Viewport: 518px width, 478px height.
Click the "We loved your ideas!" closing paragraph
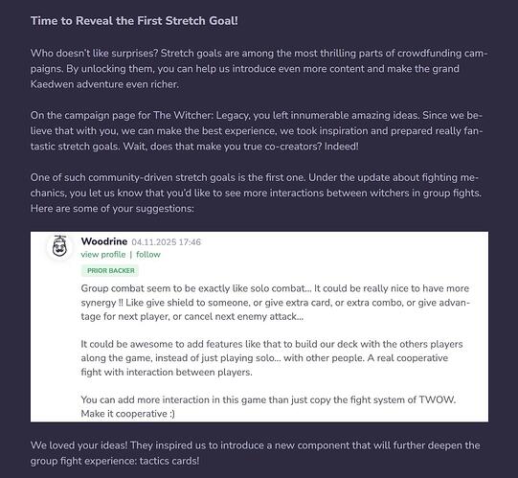click(x=255, y=453)
